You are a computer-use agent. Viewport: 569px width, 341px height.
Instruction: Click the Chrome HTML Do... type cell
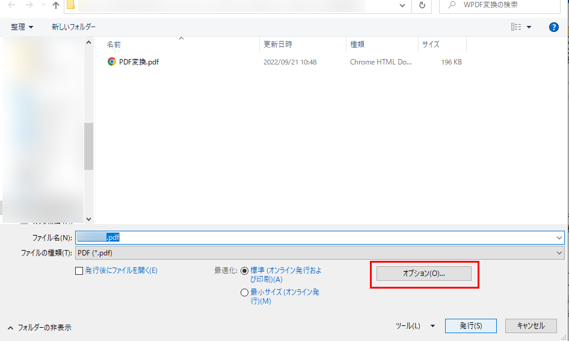(381, 62)
